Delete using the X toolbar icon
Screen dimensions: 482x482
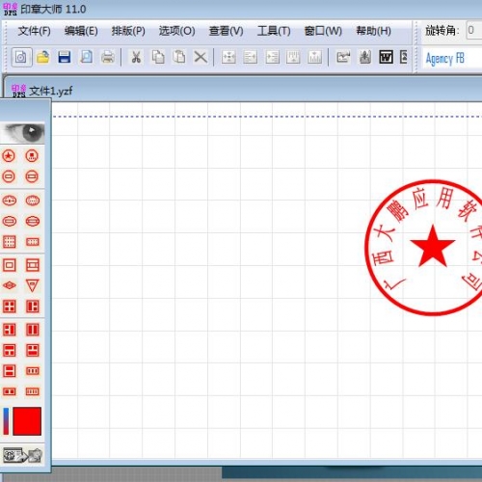pyautogui.click(x=201, y=58)
